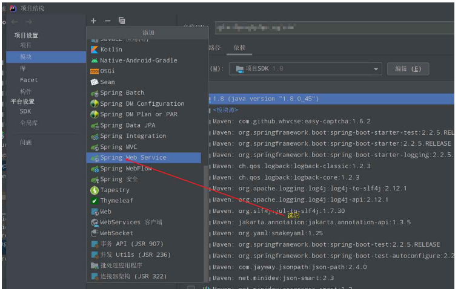
Task: Click the 批处理应用程序 folder icon
Action: (95, 265)
